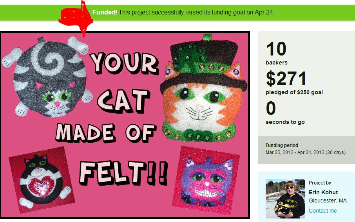355x222 pixels.
Task: Click the Contact me link
Action: pos(322,211)
